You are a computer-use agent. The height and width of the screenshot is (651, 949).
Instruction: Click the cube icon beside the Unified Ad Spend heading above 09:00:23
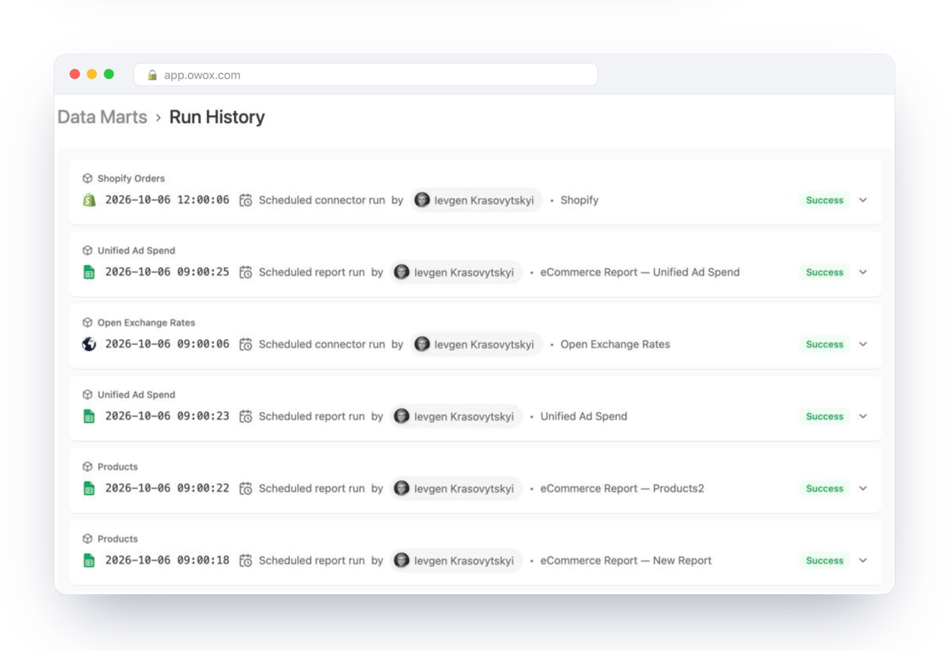[87, 394]
